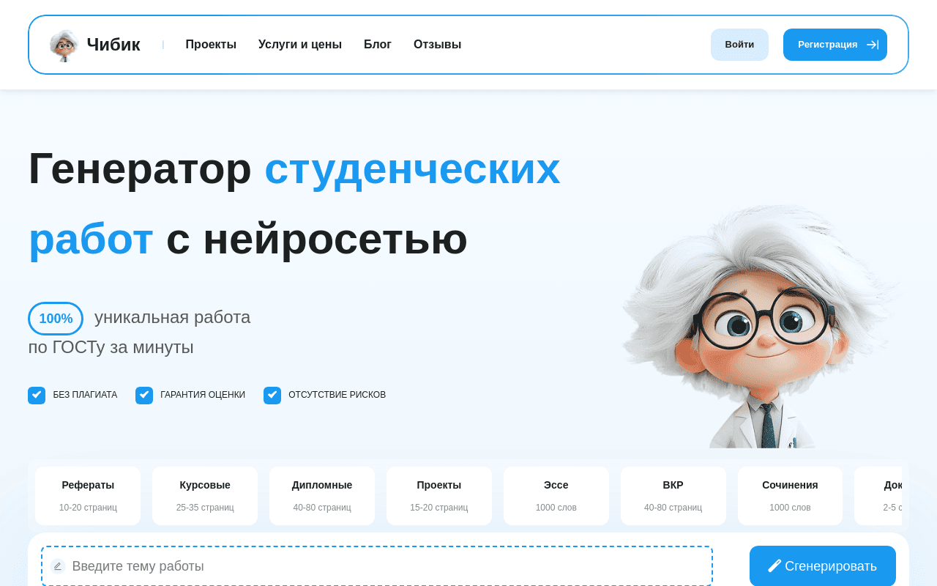Viewport: 937px width, 586px height.
Task: Click the pen icon on Сгенерировать button
Action: pyautogui.click(x=774, y=565)
